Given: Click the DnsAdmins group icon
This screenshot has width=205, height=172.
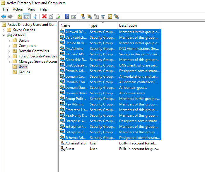Looking at the screenshot, I should click(x=62, y=48).
